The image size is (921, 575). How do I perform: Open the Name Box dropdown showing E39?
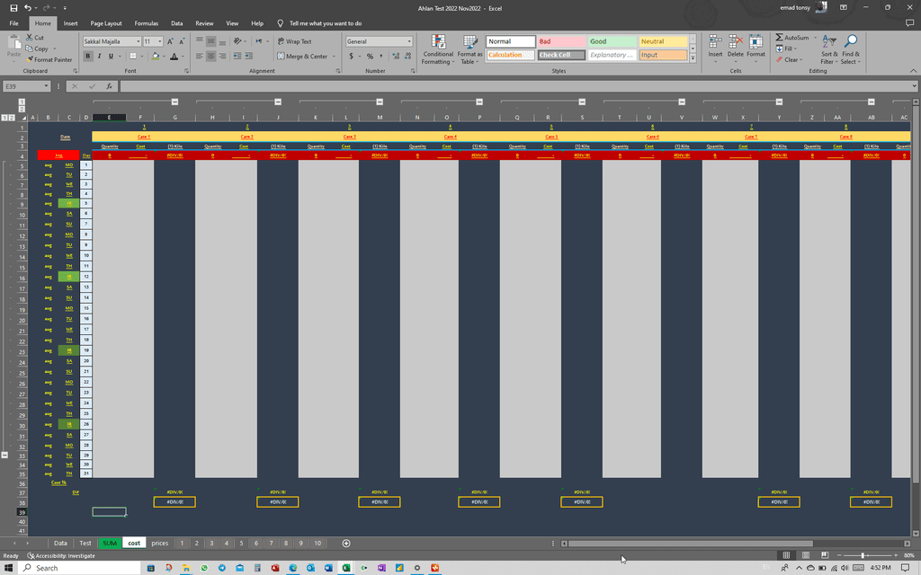(46, 86)
